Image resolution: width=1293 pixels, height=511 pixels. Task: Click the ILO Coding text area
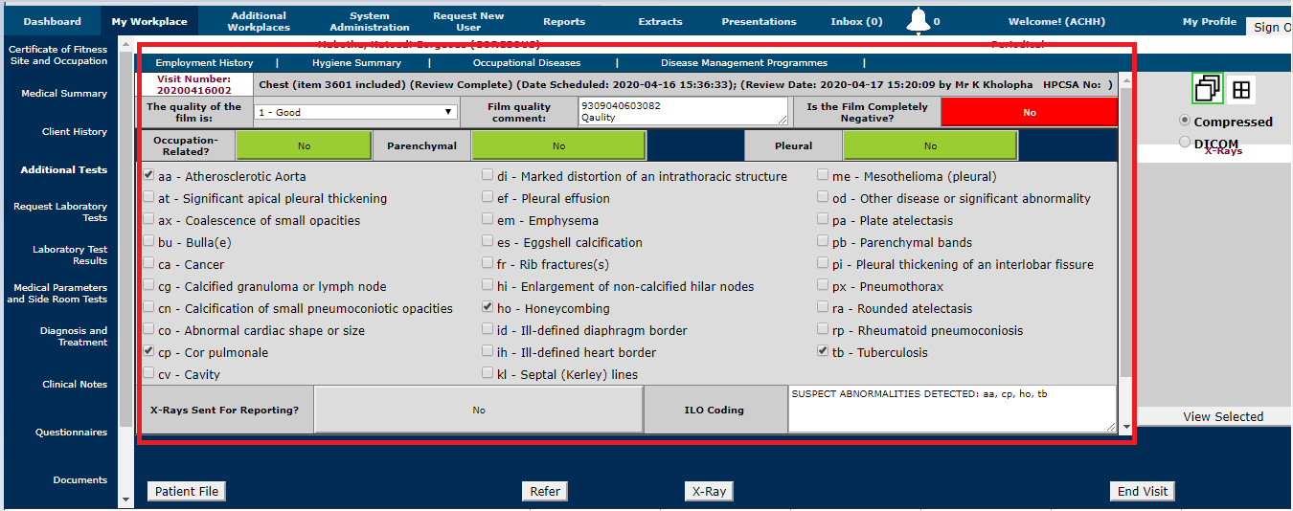click(x=952, y=410)
